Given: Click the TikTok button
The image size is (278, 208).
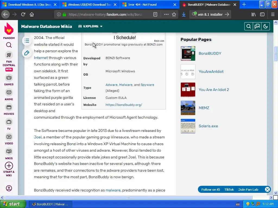Looking at the screenshot, I should click(229, 189).
